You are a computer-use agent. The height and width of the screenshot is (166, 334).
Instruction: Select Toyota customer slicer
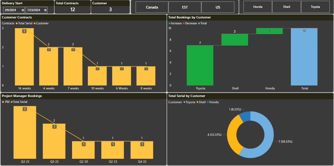(x=315, y=7)
